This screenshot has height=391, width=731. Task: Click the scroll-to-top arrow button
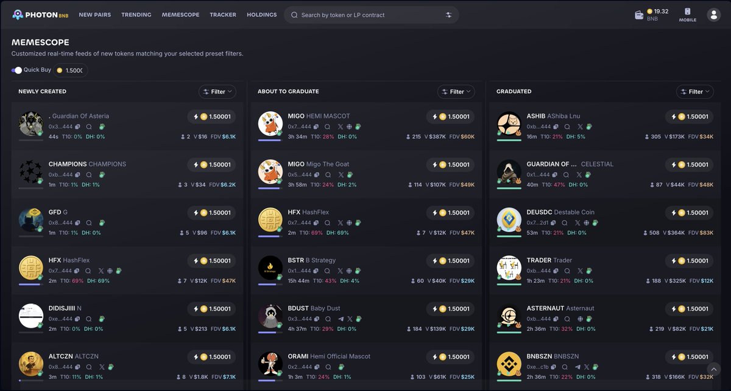point(713,369)
